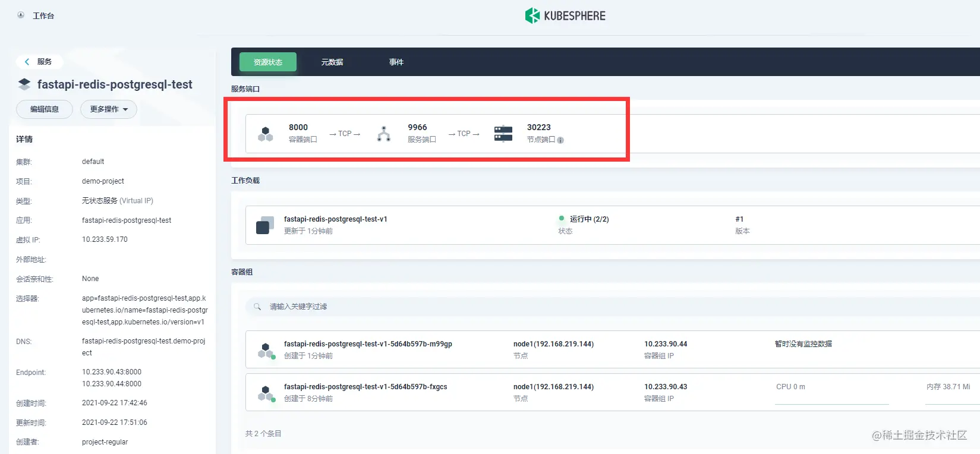This screenshot has height=454, width=980.
Task: Click the pod icon for fxgcs
Action: pos(266,393)
